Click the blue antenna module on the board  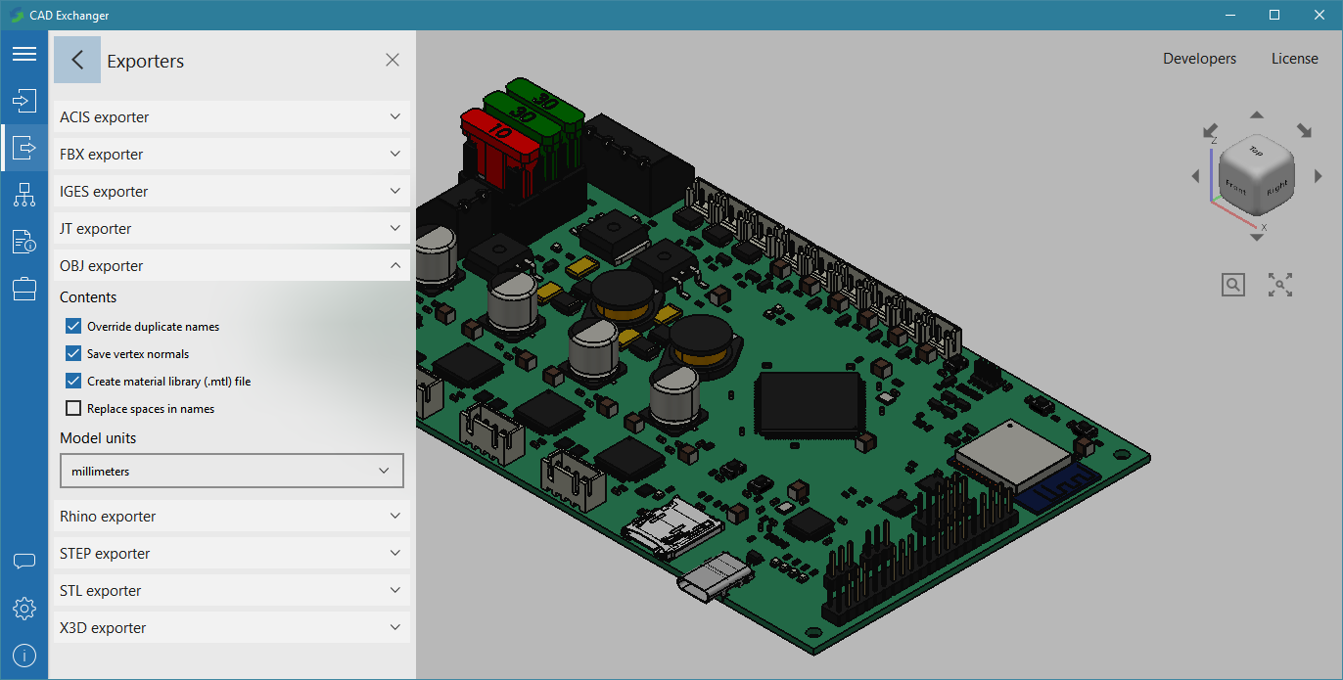1057,489
